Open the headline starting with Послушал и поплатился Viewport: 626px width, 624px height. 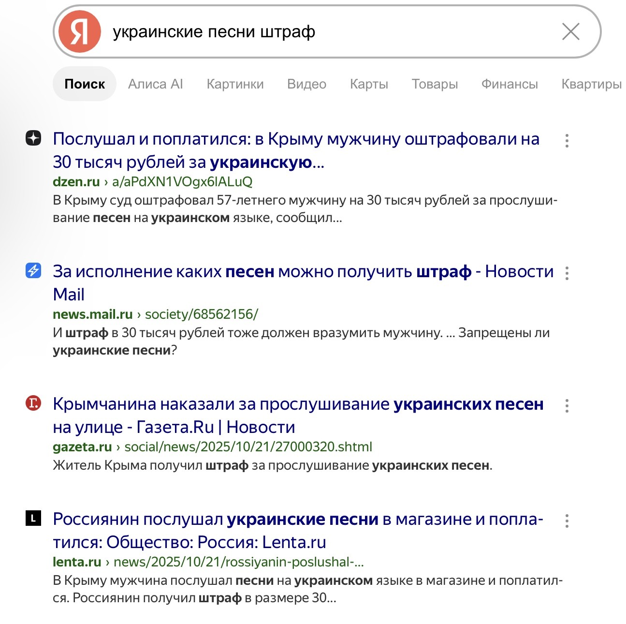click(x=296, y=150)
